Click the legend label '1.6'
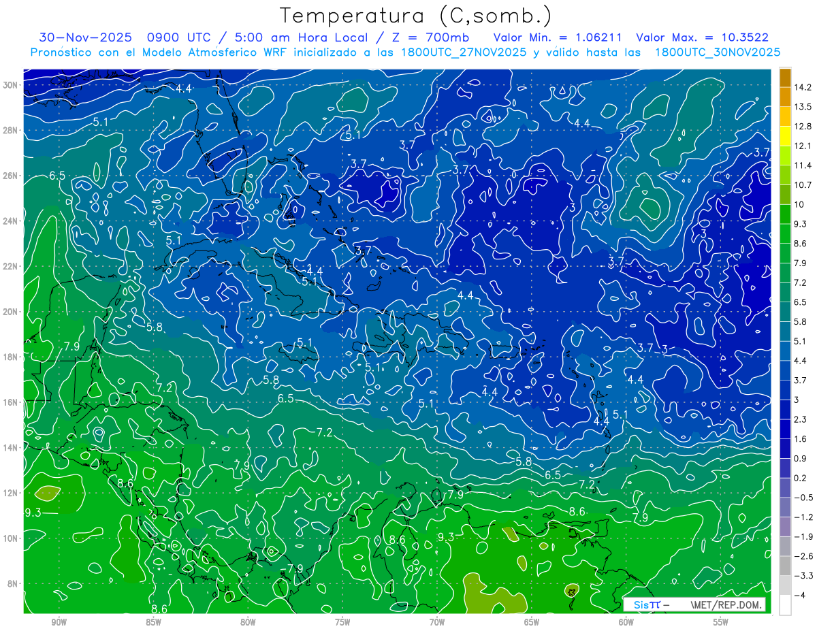817x631 pixels. pyautogui.click(x=801, y=439)
